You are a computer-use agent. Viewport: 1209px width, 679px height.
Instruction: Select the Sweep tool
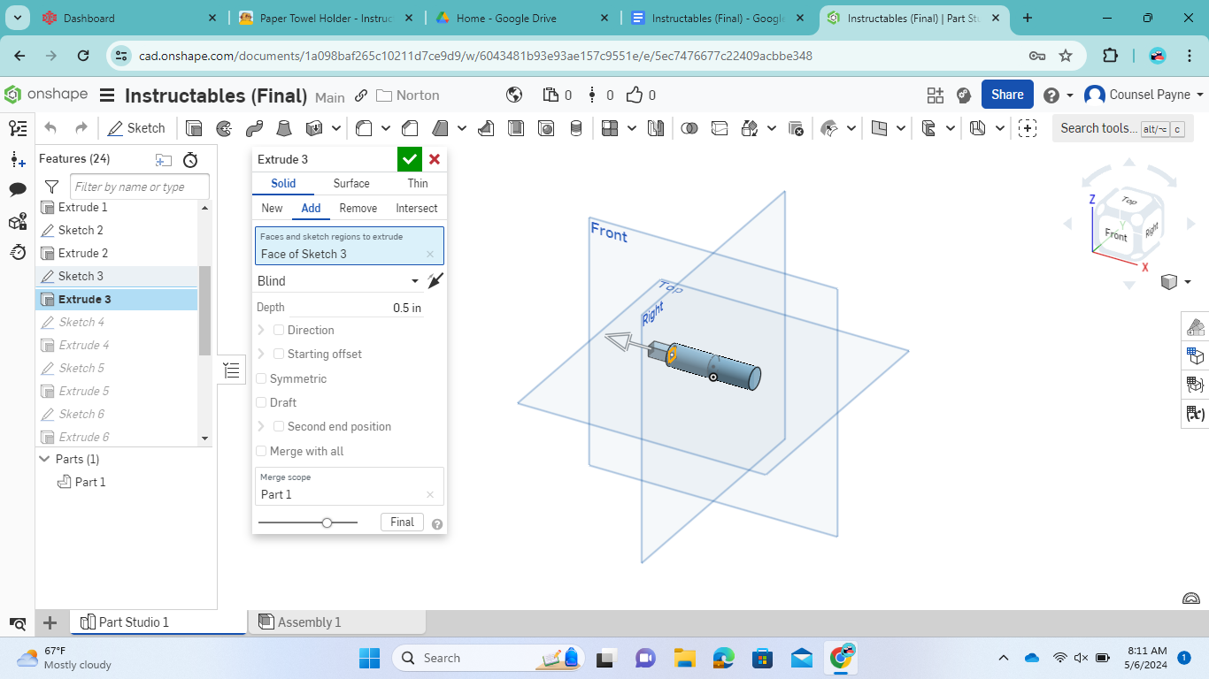[254, 128]
